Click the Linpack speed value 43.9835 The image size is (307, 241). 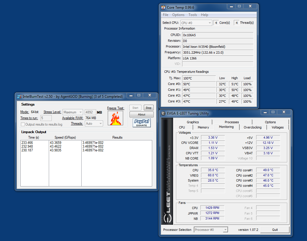pos(55,150)
